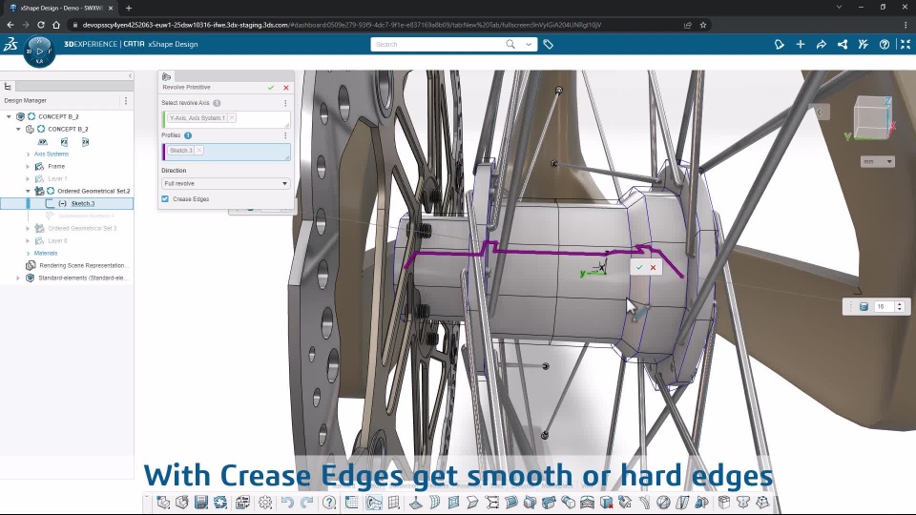Image resolution: width=916 pixels, height=515 pixels.
Task: Open the help icon in top bar
Action: pos(885,45)
